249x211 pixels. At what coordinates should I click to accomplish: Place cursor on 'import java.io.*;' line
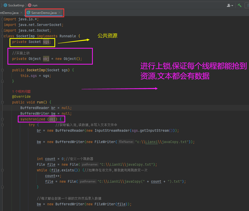click(x=21, y=19)
